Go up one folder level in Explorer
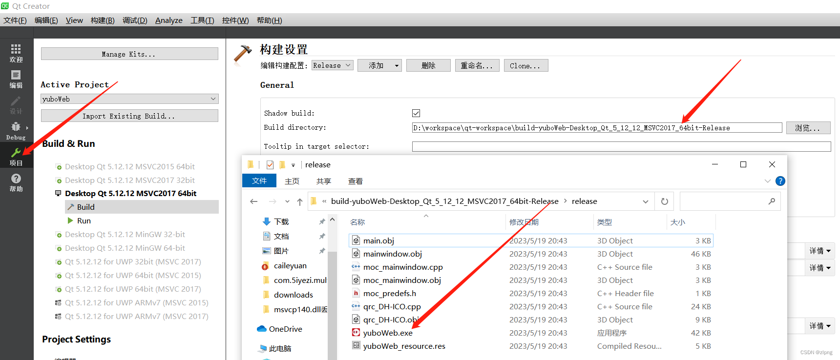This screenshot has width=840, height=360. click(299, 201)
